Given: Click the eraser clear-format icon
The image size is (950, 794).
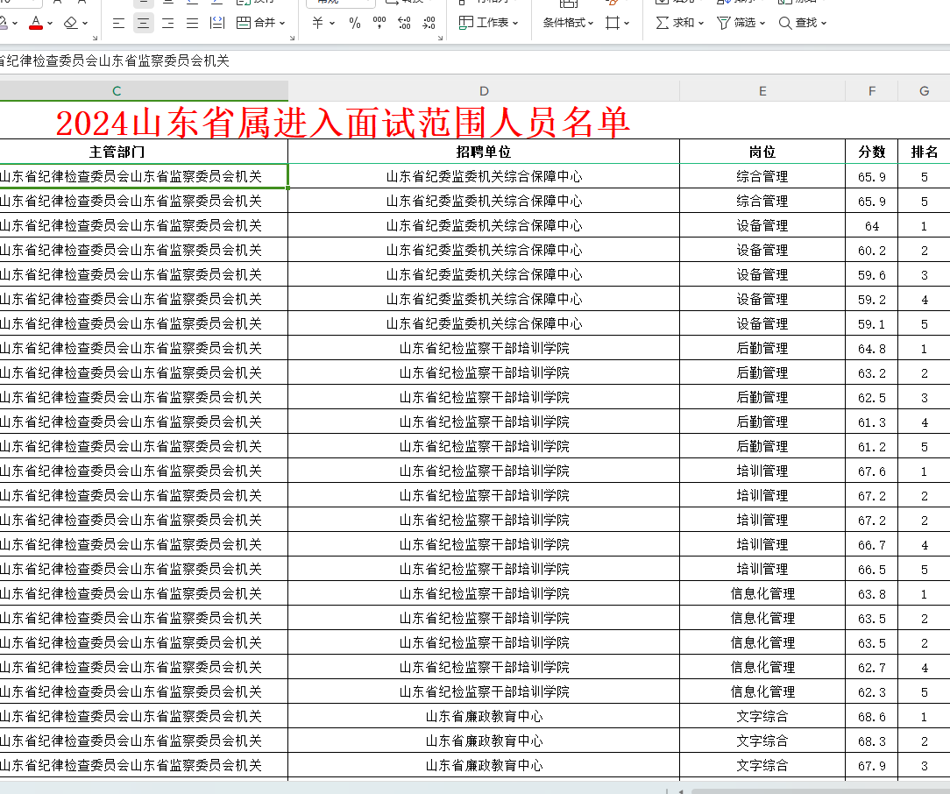Looking at the screenshot, I should coord(71,23).
